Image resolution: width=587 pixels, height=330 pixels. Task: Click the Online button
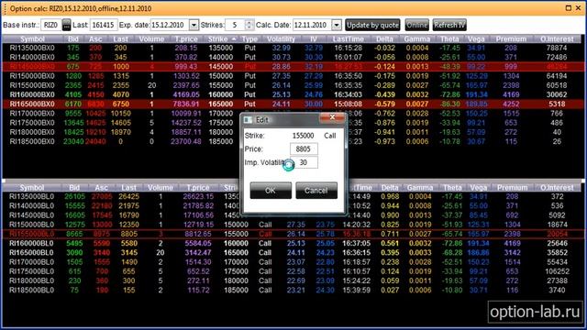point(416,25)
